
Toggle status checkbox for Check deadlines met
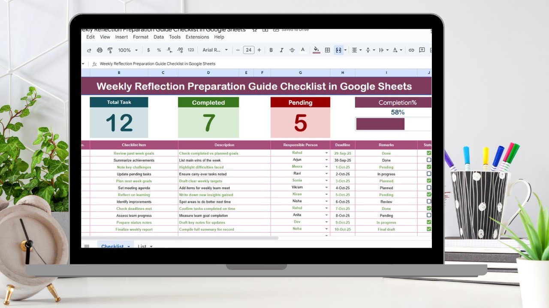coord(429,208)
